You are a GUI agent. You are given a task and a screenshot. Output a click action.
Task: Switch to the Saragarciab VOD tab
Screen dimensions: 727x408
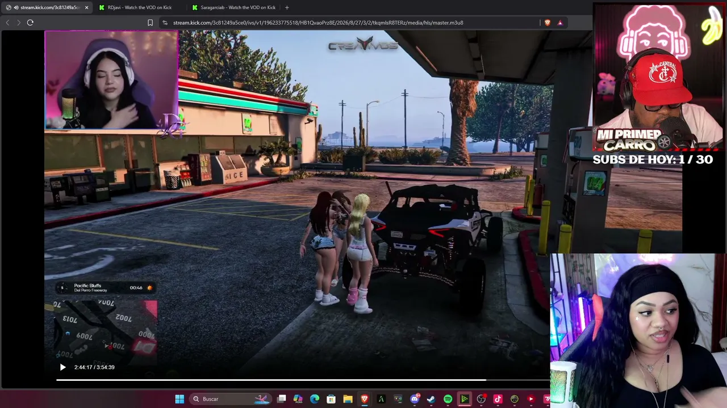click(x=233, y=7)
